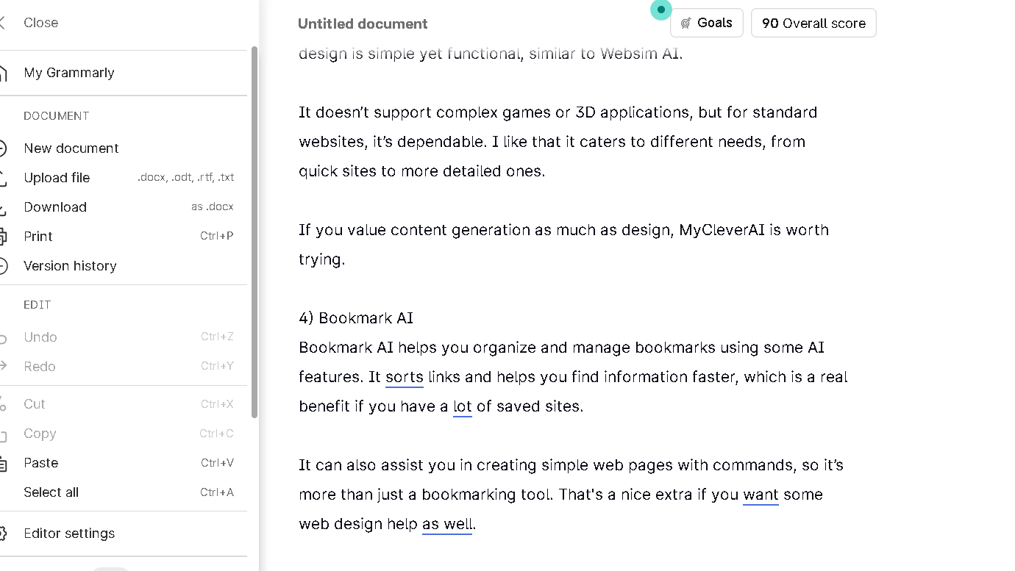Image resolution: width=1015 pixels, height=571 pixels.
Task: Click the Goals target icon
Action: pos(685,23)
